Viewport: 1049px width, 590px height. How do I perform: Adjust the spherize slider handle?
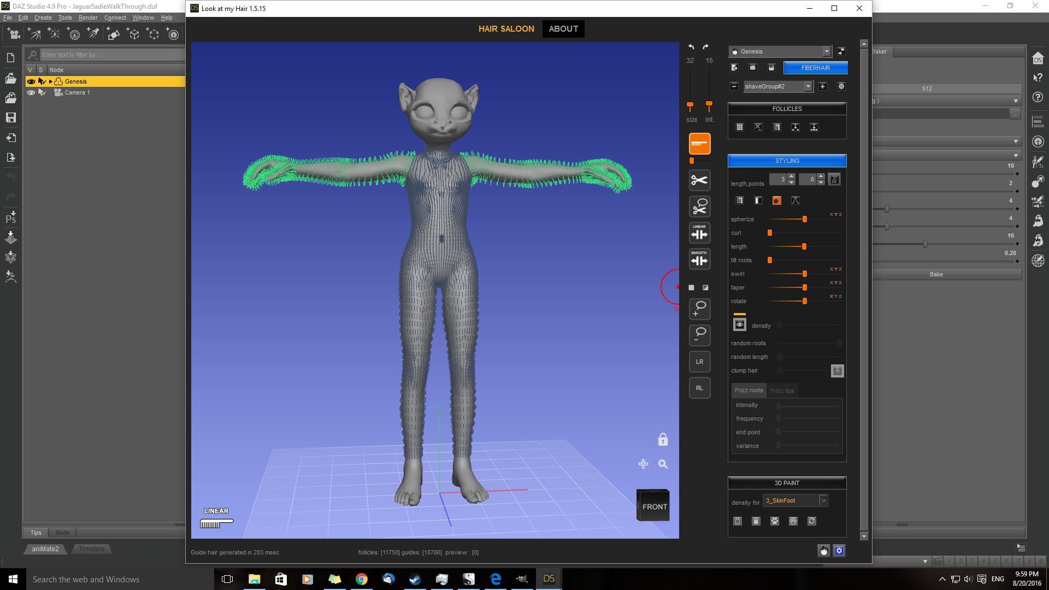coord(804,219)
